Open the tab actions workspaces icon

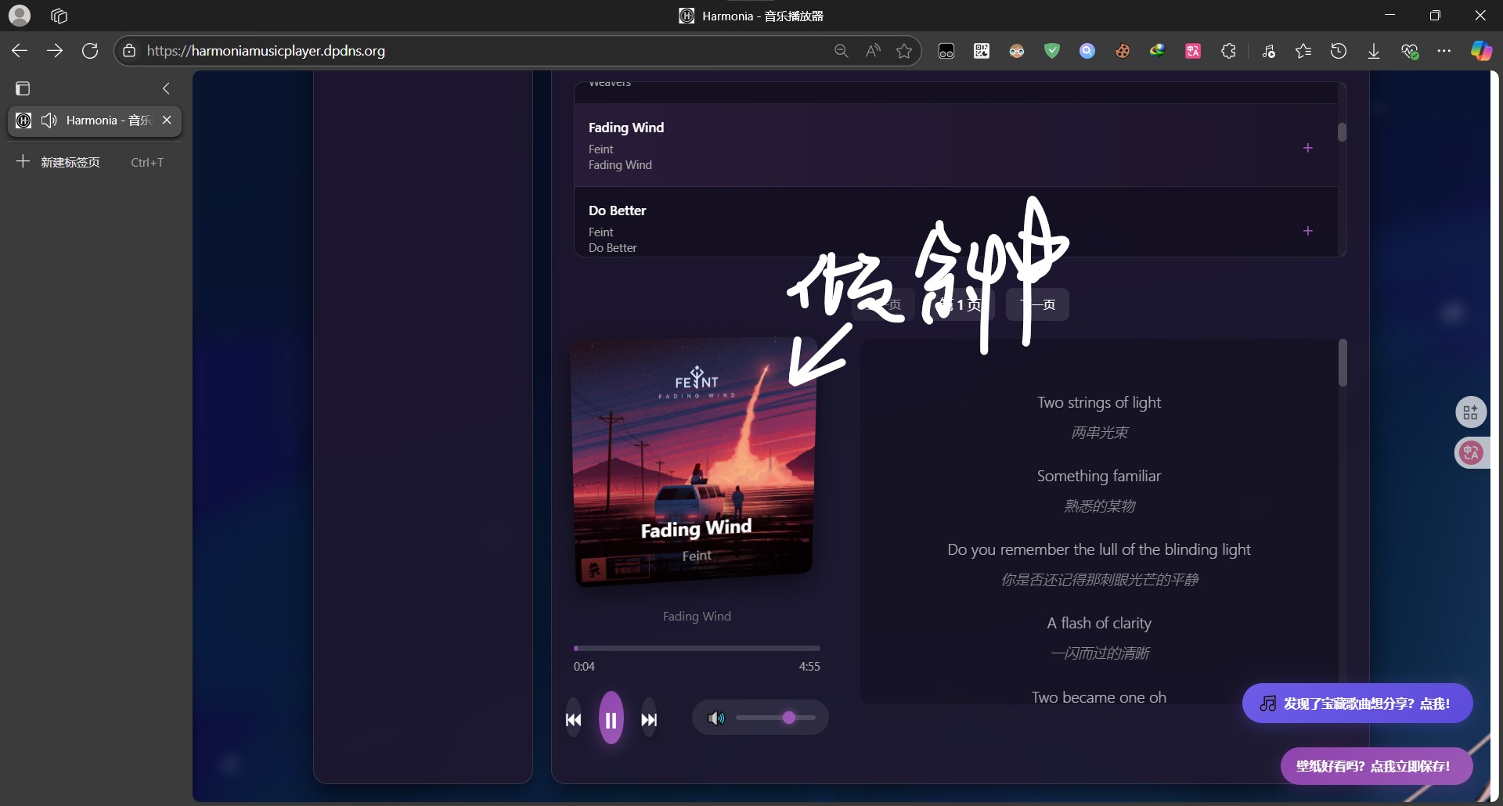pos(59,16)
